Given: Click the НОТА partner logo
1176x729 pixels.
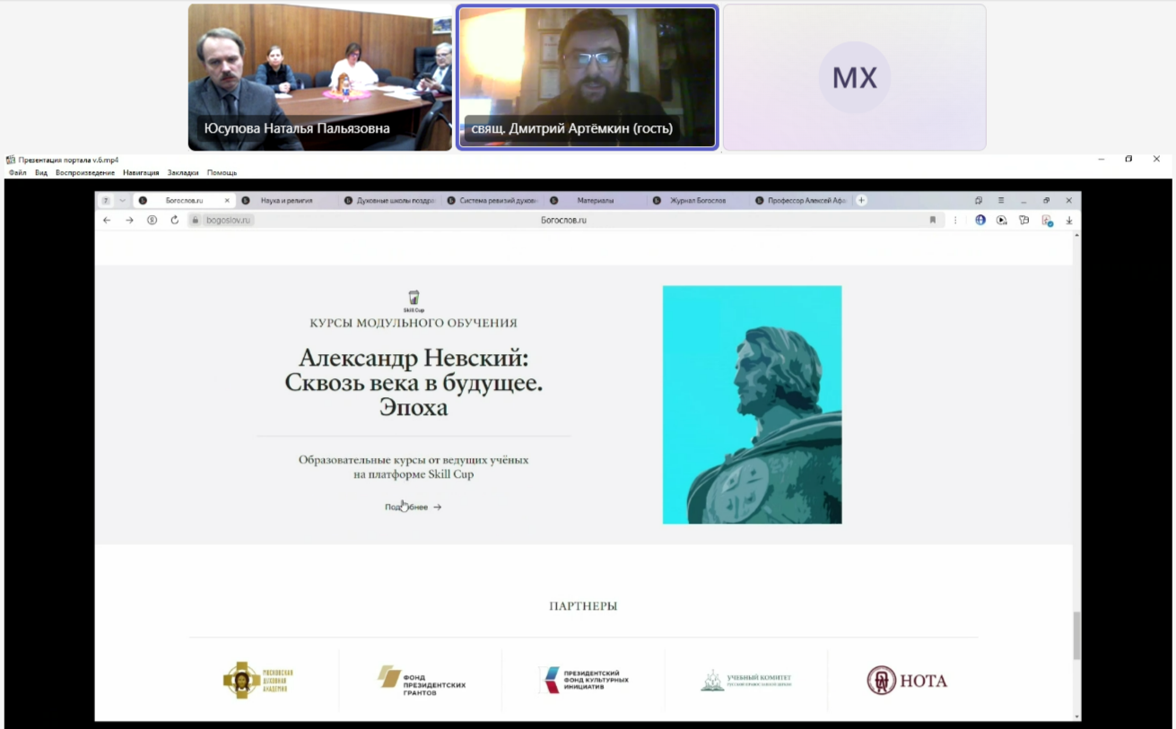Looking at the screenshot, I should coord(907,681).
